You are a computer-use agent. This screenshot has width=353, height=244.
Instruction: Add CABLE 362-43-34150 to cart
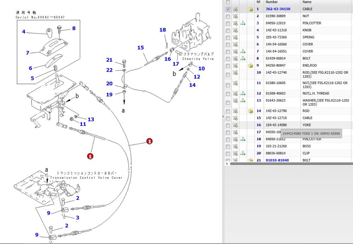(235, 9)
